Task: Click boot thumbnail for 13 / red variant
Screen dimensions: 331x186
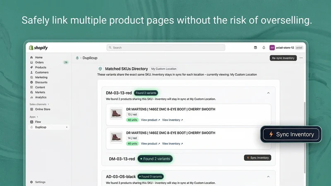Action: [x=116, y=114]
